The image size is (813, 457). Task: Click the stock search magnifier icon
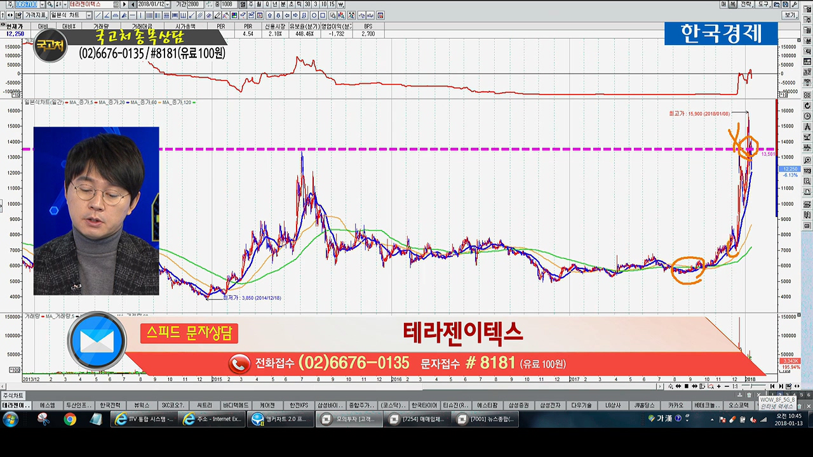click(x=50, y=4)
